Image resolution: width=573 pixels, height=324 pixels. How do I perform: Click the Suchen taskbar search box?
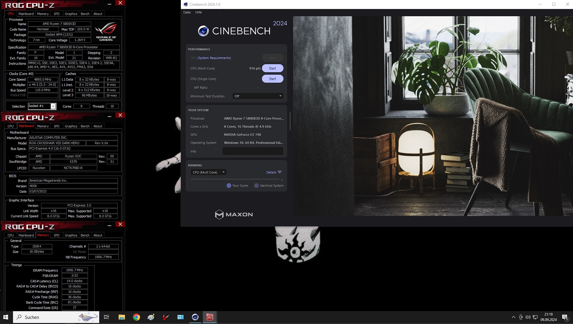pos(56,317)
